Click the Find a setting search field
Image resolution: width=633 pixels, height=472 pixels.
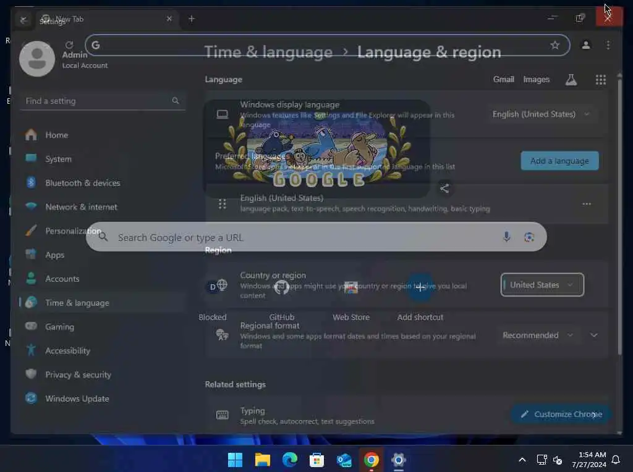coord(103,101)
